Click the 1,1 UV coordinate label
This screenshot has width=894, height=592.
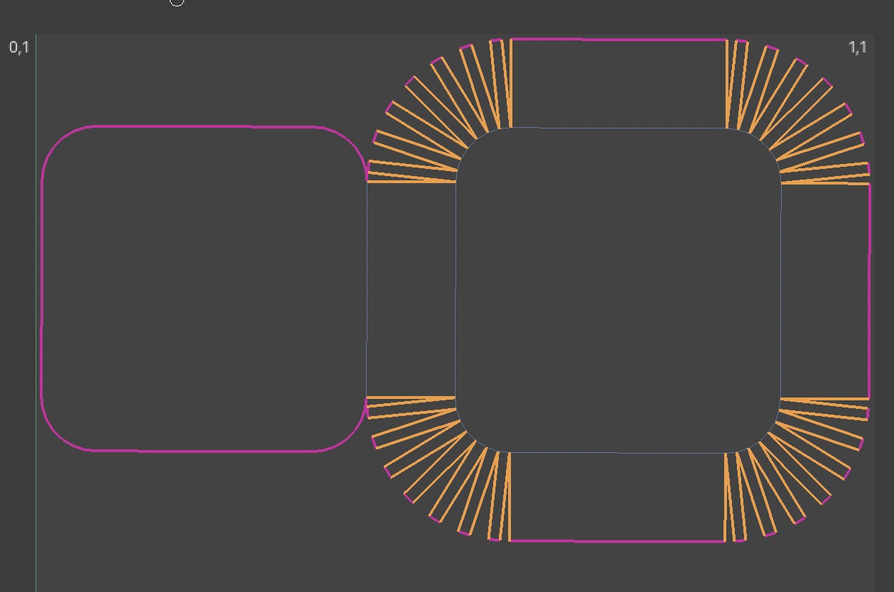pos(858,48)
